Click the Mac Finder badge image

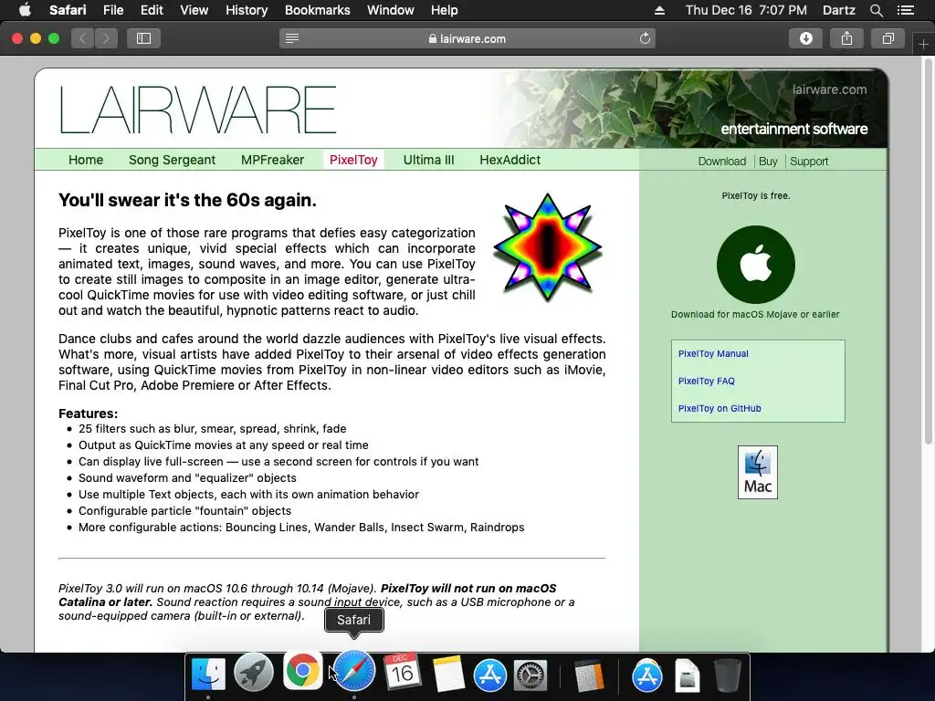(x=757, y=472)
